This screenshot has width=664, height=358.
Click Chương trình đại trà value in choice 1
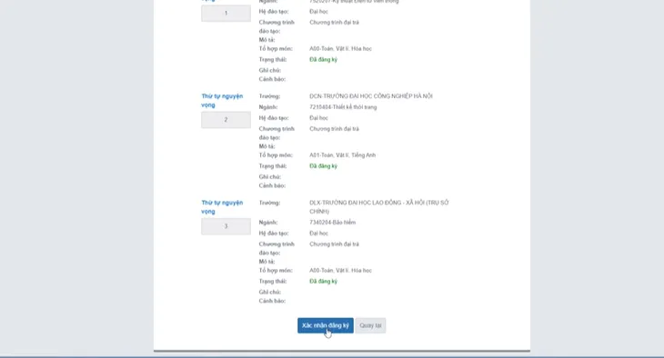(334, 23)
